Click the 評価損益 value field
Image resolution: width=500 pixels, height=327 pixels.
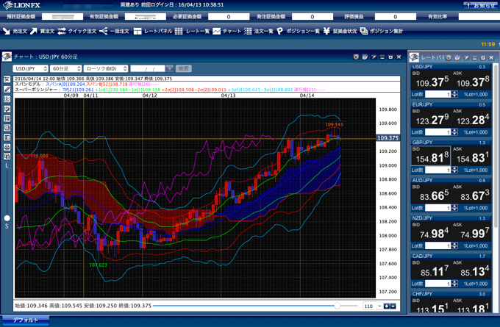tap(395, 17)
